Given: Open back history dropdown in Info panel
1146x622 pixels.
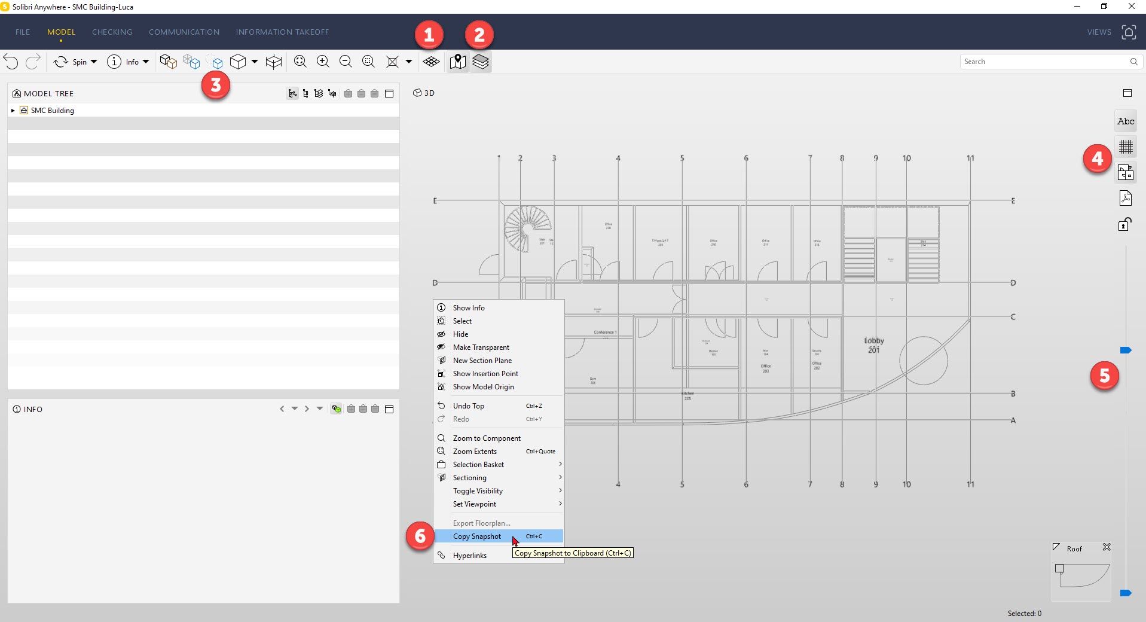Looking at the screenshot, I should (x=295, y=409).
